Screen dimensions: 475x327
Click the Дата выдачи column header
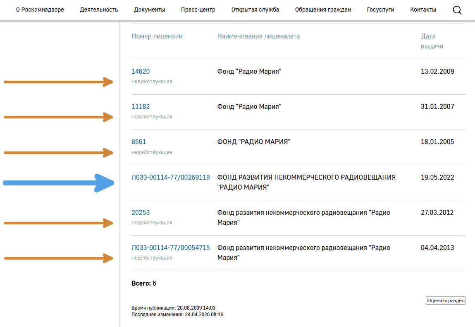click(432, 41)
